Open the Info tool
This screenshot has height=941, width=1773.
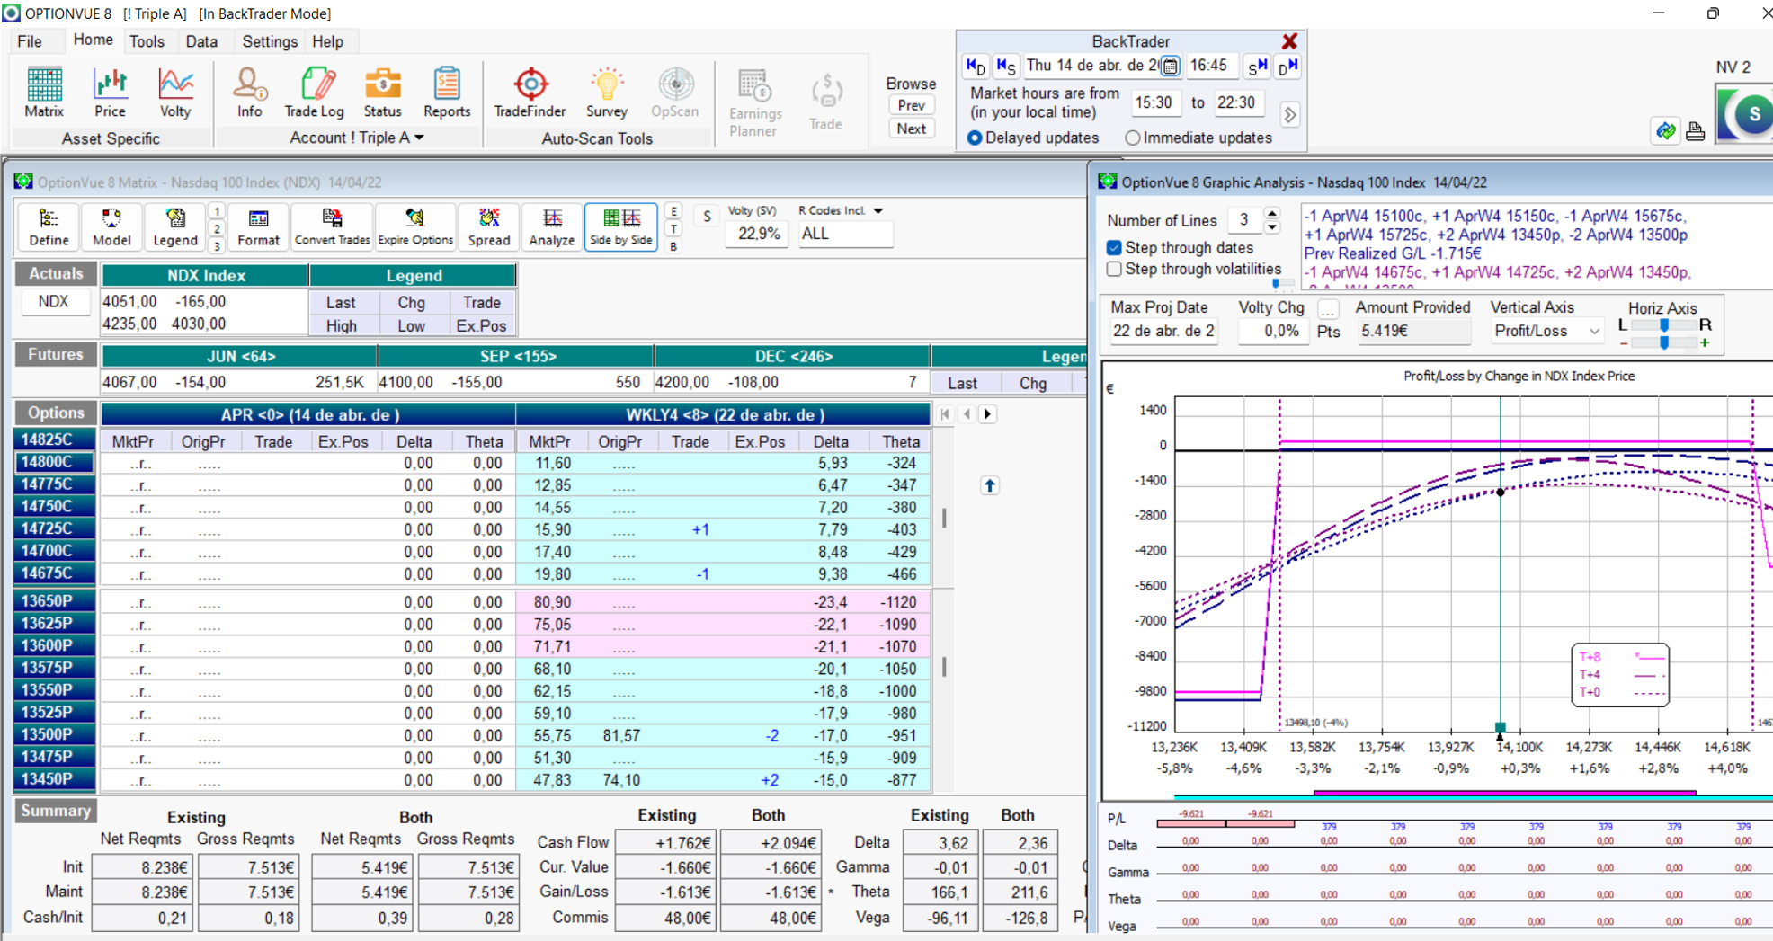249,92
